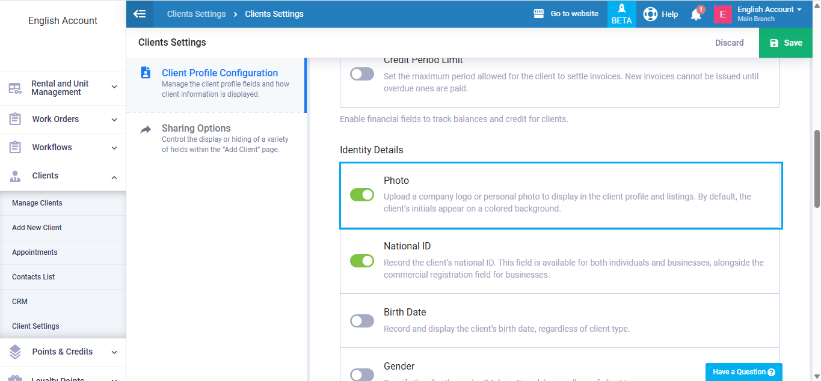Click the sidebar collapse arrow icon

[140, 14]
